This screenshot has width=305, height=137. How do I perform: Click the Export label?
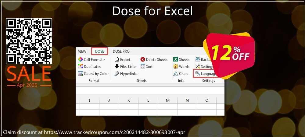tap(125, 60)
